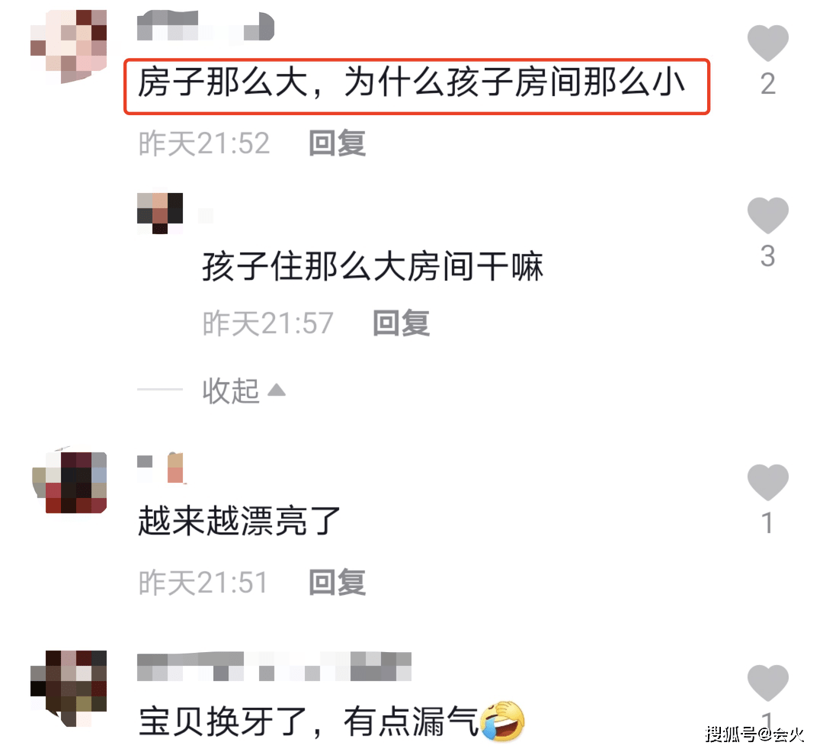Like the reply 孩子住那么大房间干嘛

(768, 215)
